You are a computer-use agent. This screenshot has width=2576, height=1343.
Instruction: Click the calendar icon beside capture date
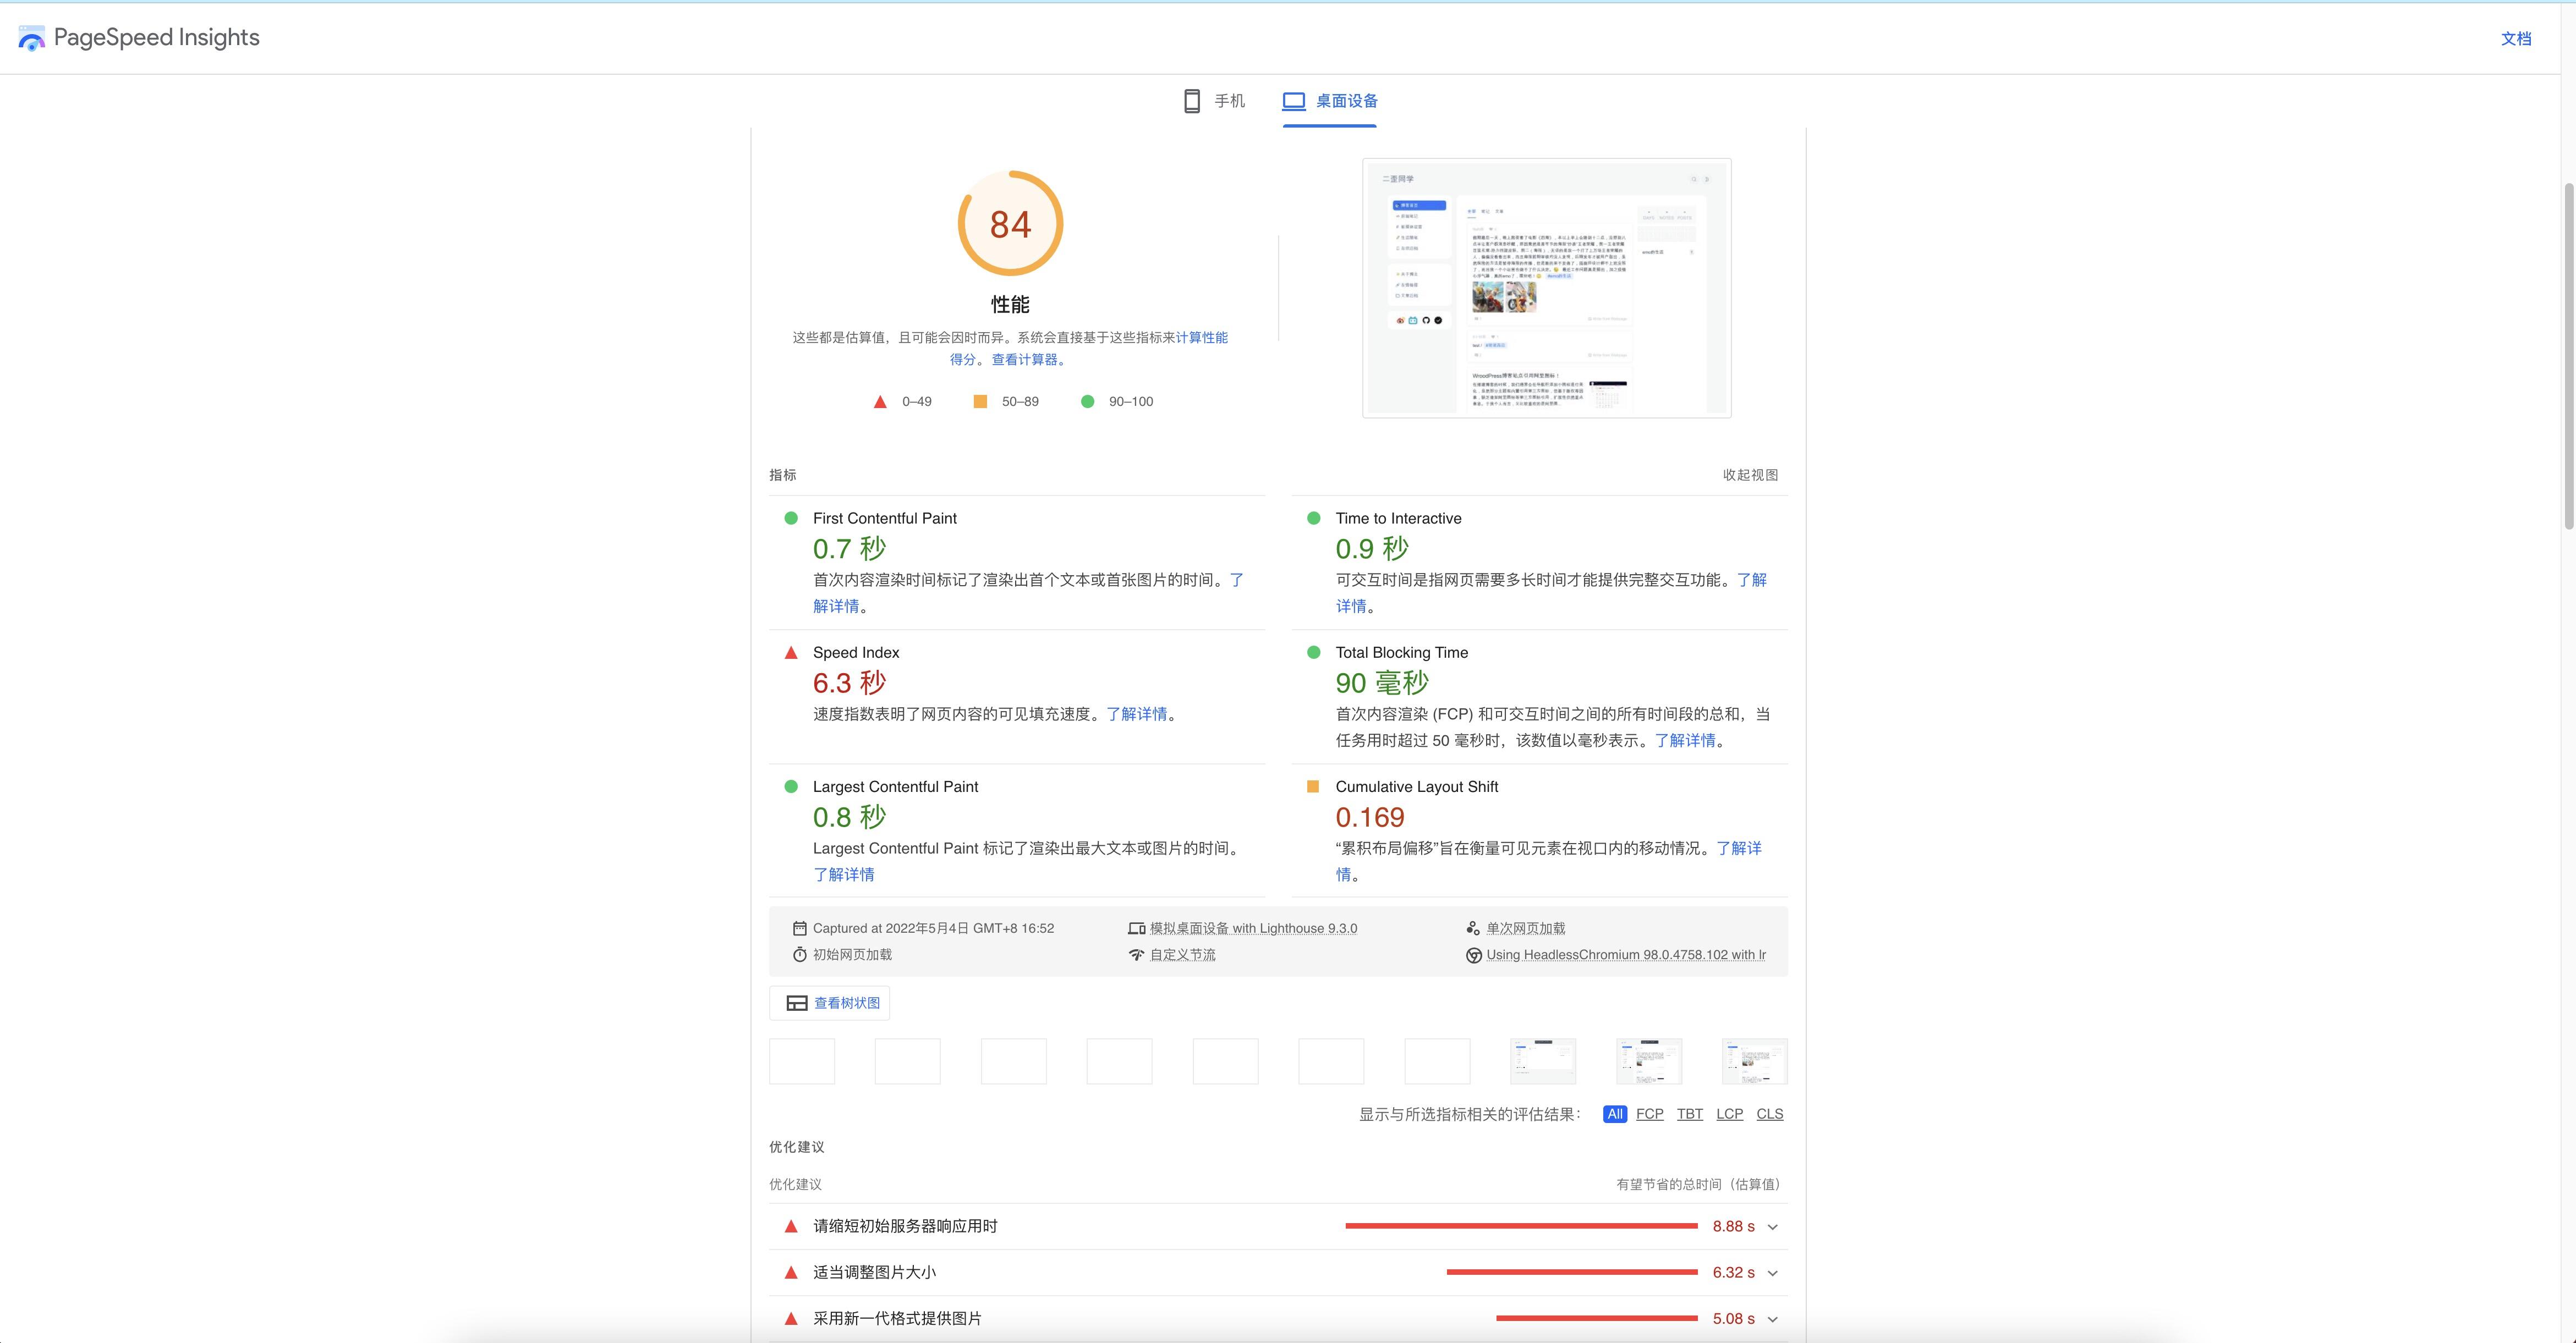point(800,927)
